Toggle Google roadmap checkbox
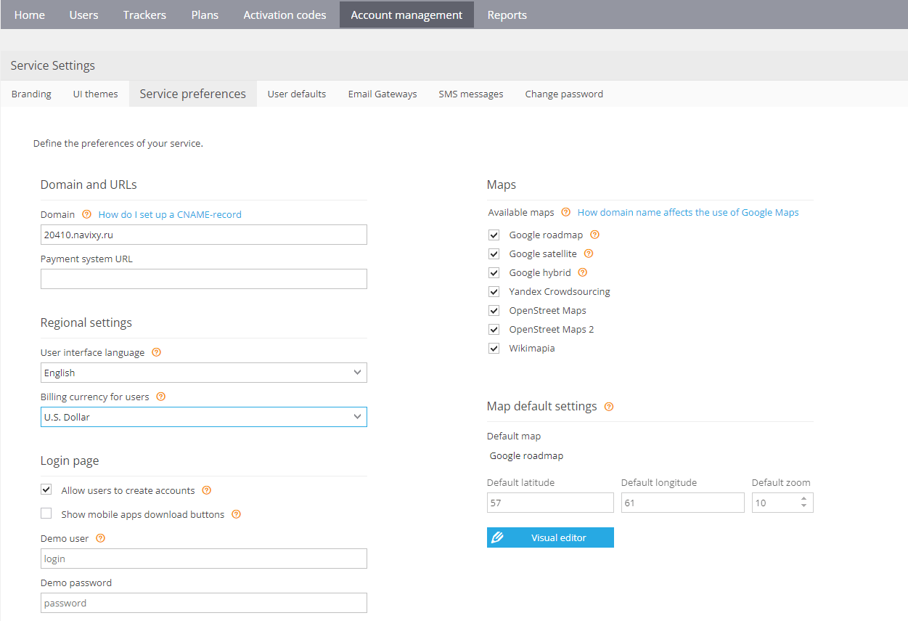The width and height of the screenshot is (908, 621). pyautogui.click(x=494, y=235)
